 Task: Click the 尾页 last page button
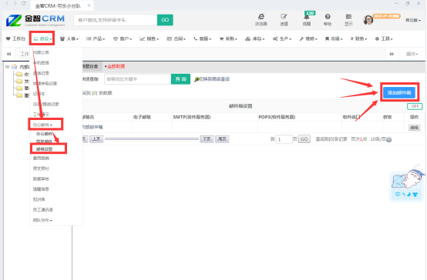(222, 139)
